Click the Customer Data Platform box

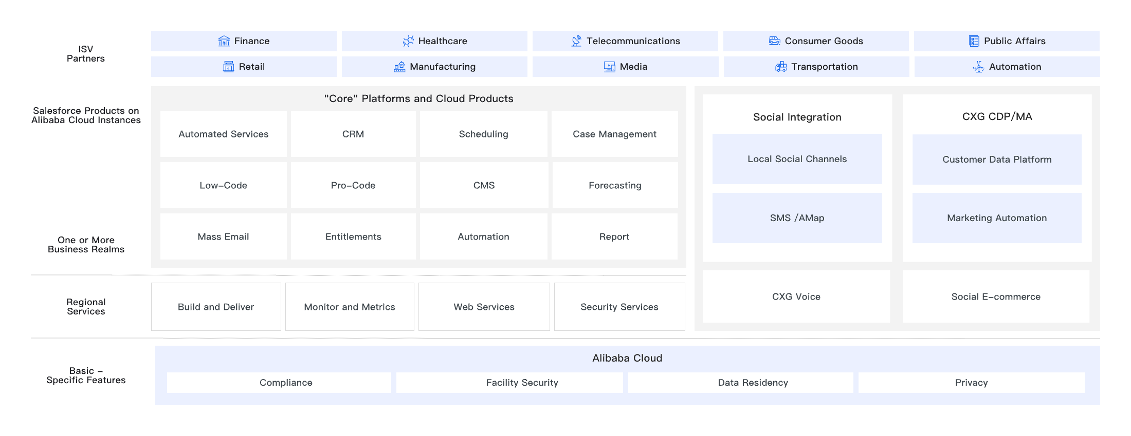pos(997,160)
